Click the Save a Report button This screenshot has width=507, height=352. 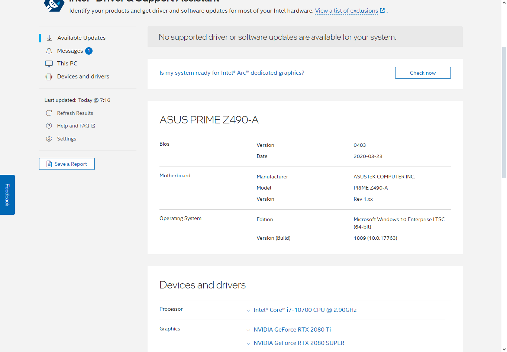pos(67,164)
